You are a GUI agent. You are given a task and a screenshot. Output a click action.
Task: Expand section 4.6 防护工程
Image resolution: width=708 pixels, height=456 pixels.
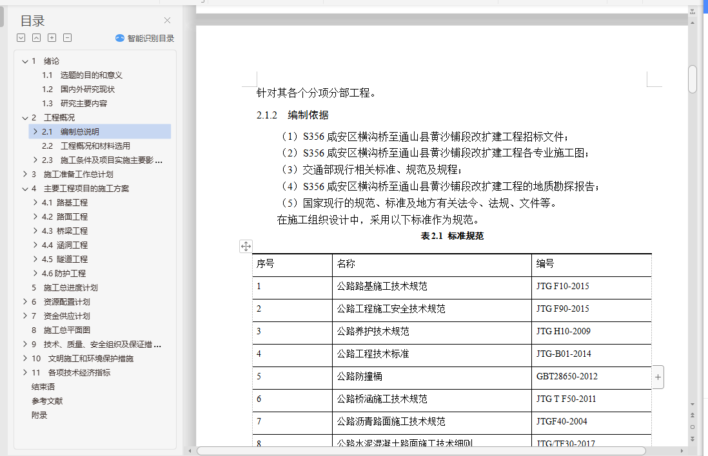tap(35, 273)
